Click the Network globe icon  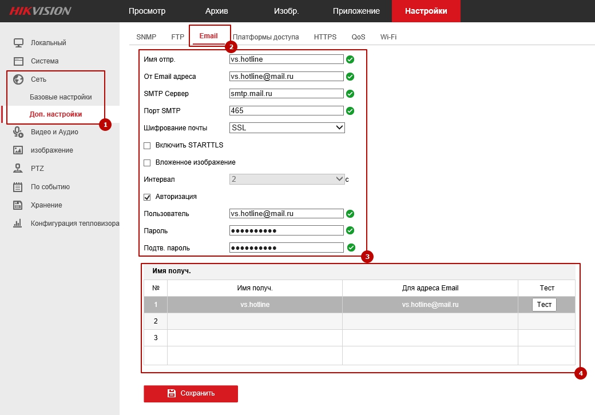18,79
